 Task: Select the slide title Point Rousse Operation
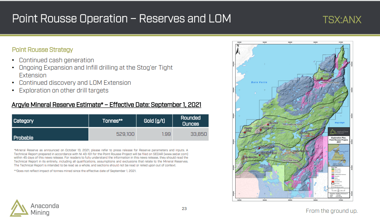(x=122, y=19)
